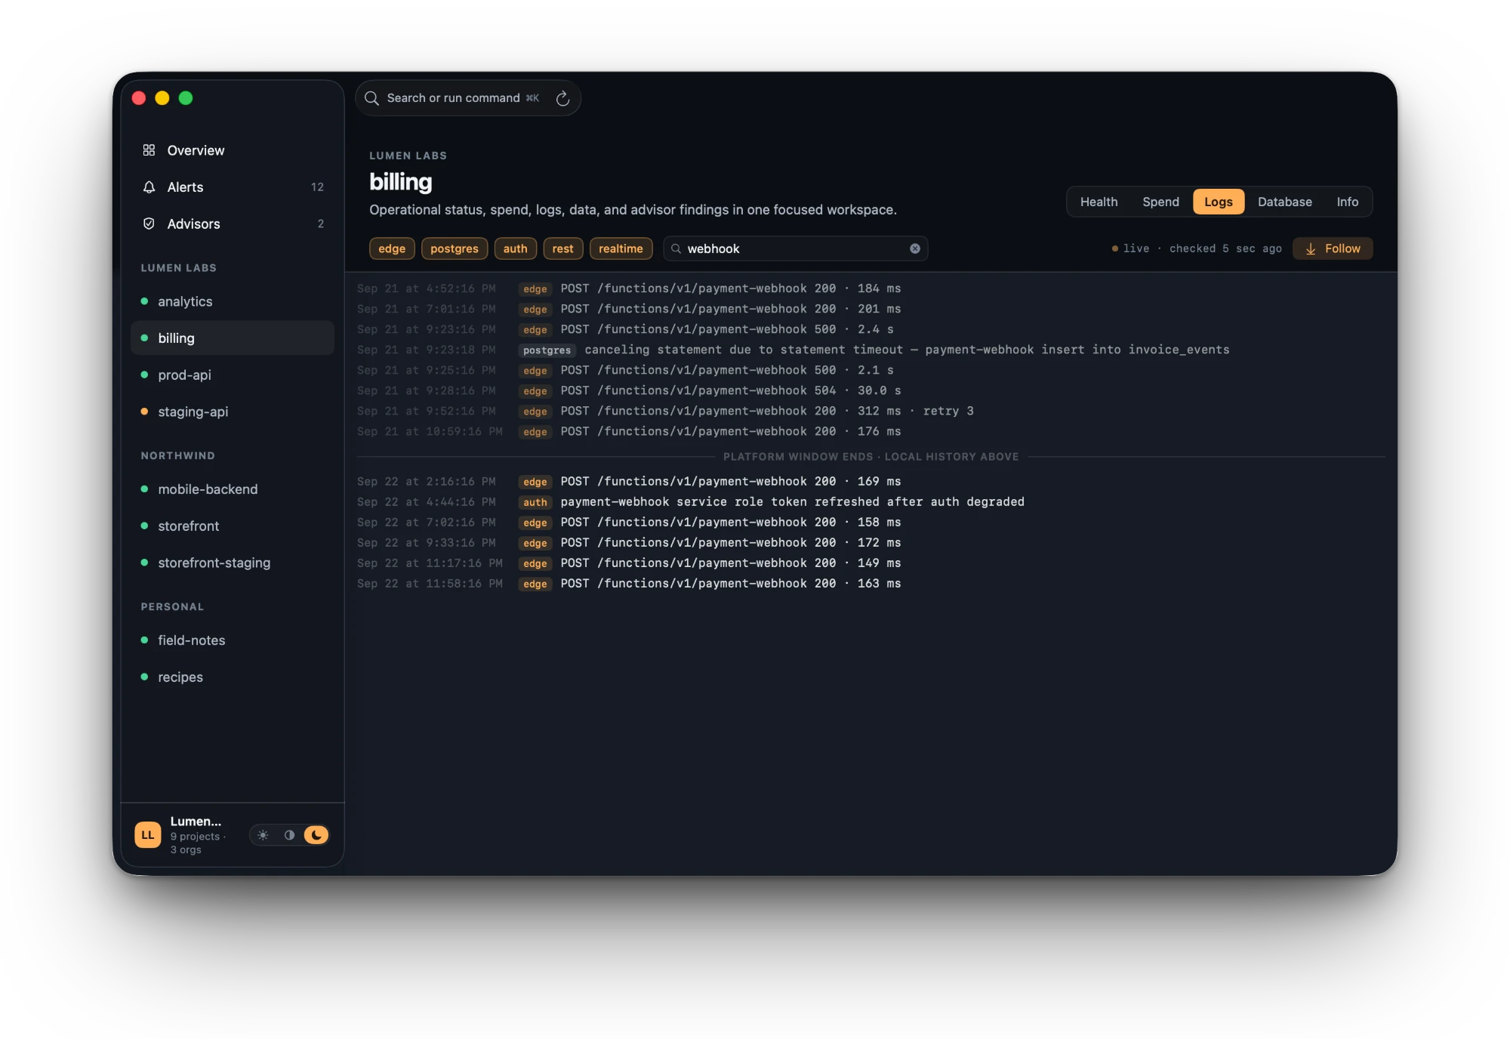Click the Follow button
This screenshot has height=1039, width=1510.
1333,248
